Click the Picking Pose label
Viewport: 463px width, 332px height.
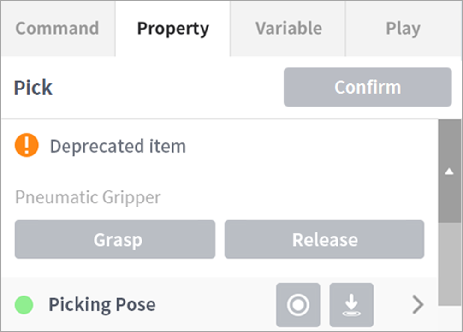[x=102, y=305]
